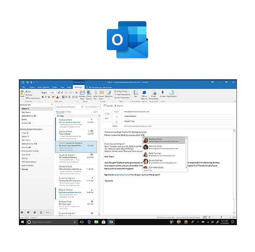Select Barbara Peck mention suggestion
Screen dimensions: 255x252
(164, 140)
